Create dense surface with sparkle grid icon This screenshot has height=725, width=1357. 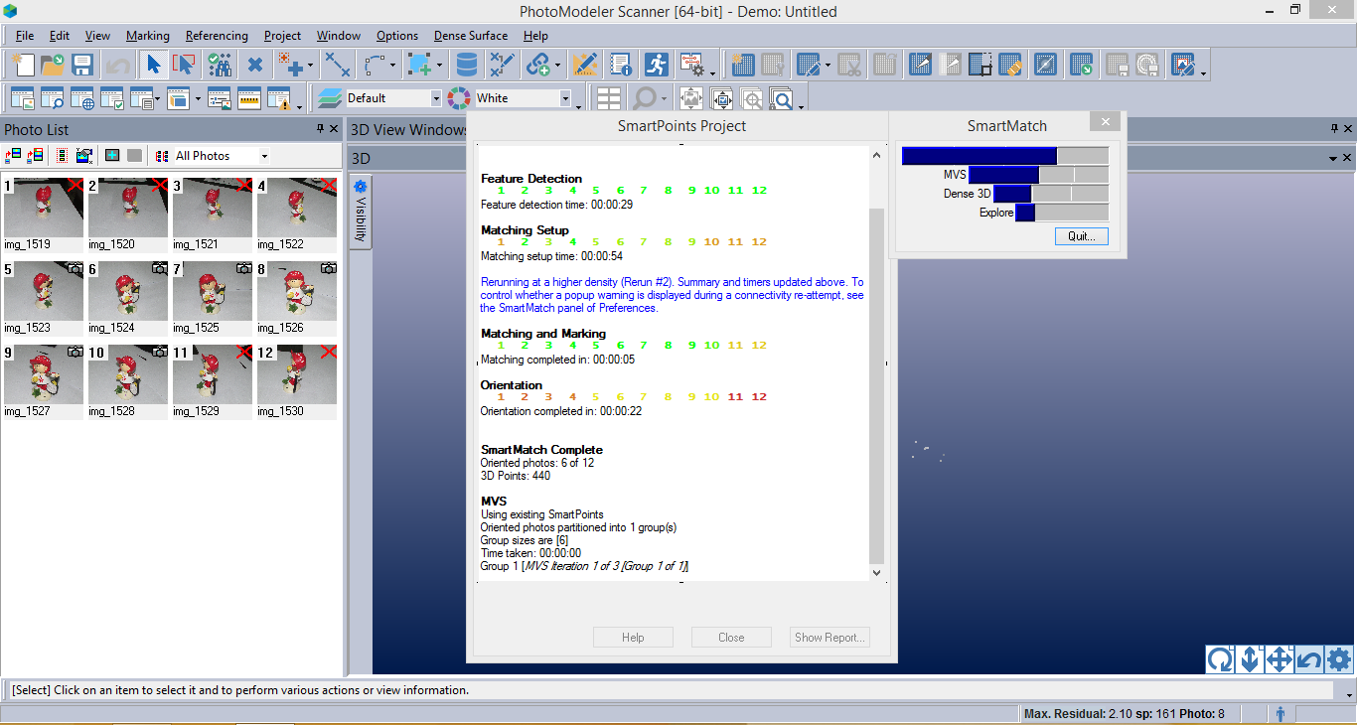click(743, 66)
